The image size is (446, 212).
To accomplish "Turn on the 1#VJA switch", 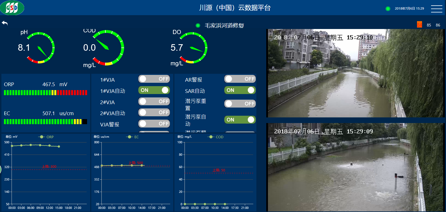I will click(x=154, y=79).
